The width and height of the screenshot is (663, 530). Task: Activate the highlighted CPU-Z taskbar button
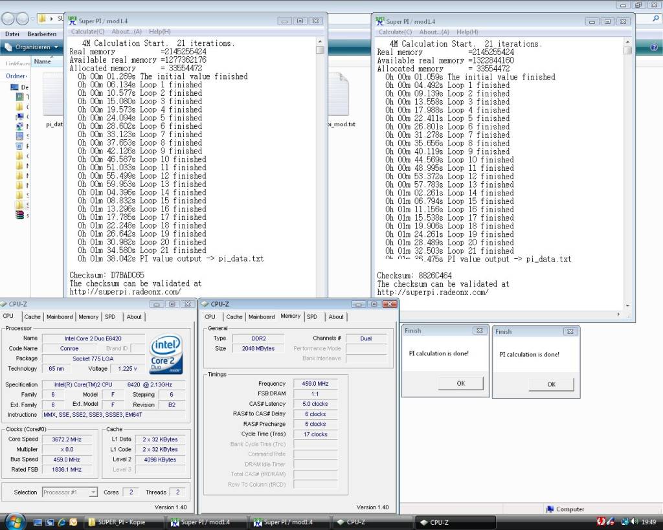coord(455,522)
